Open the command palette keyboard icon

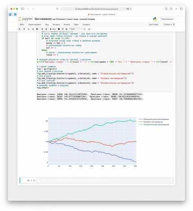[x=89, y=29]
